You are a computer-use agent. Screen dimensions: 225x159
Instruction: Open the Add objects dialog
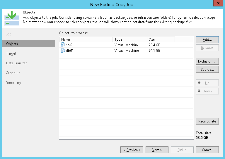click(x=207, y=40)
